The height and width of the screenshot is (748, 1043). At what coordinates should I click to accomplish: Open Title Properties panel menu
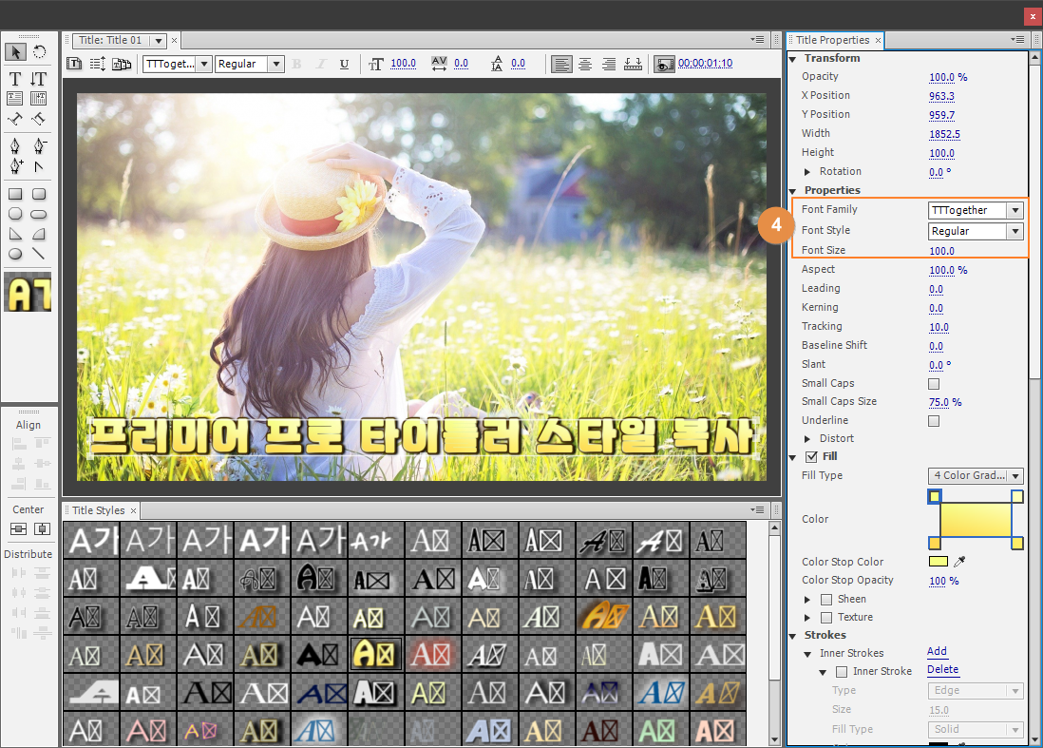(1017, 40)
